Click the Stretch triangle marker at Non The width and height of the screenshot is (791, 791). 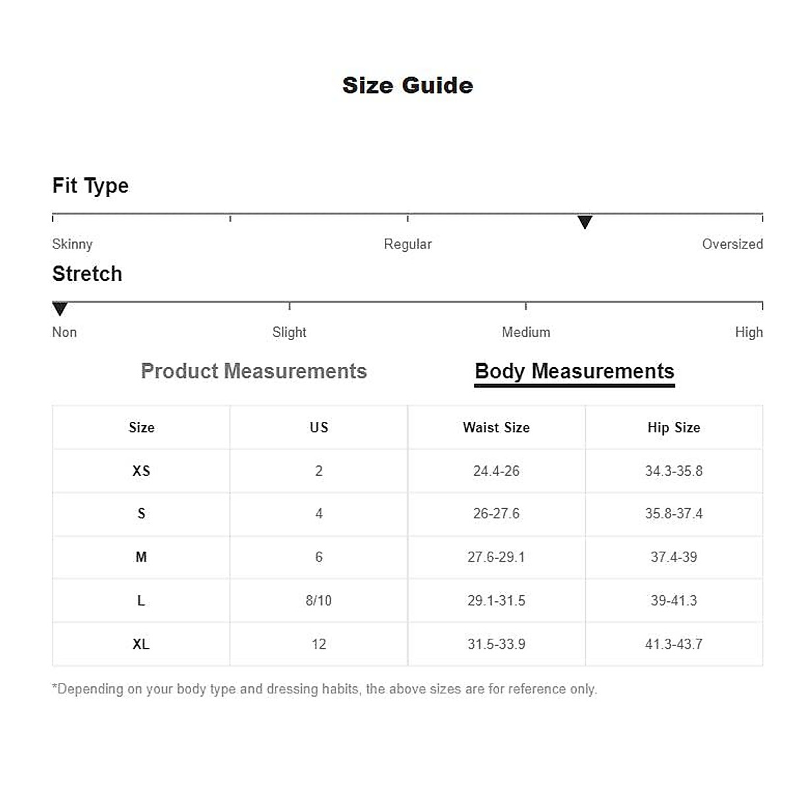[60, 308]
